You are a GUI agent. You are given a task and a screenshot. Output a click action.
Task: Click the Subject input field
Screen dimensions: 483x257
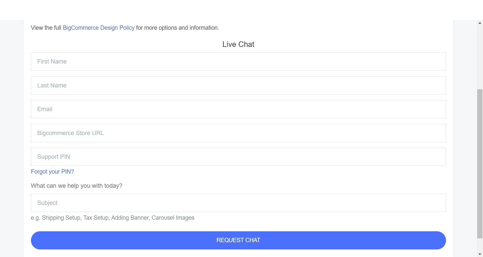point(238,203)
